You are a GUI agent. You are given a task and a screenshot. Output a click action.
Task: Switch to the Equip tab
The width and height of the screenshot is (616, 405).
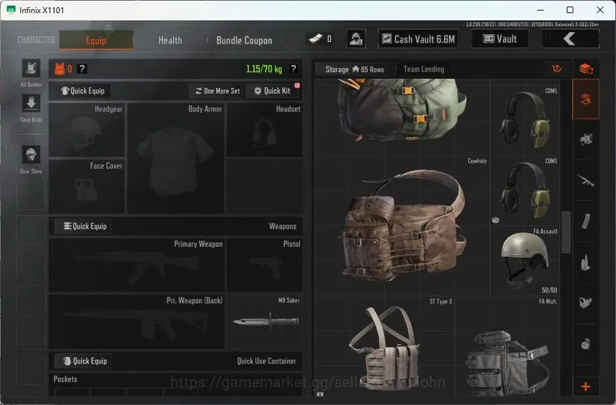pos(97,40)
